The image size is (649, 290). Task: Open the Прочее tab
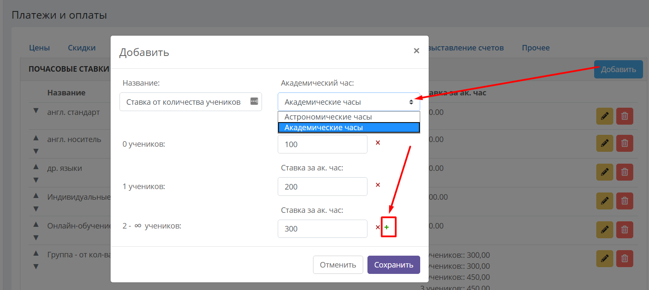point(536,47)
